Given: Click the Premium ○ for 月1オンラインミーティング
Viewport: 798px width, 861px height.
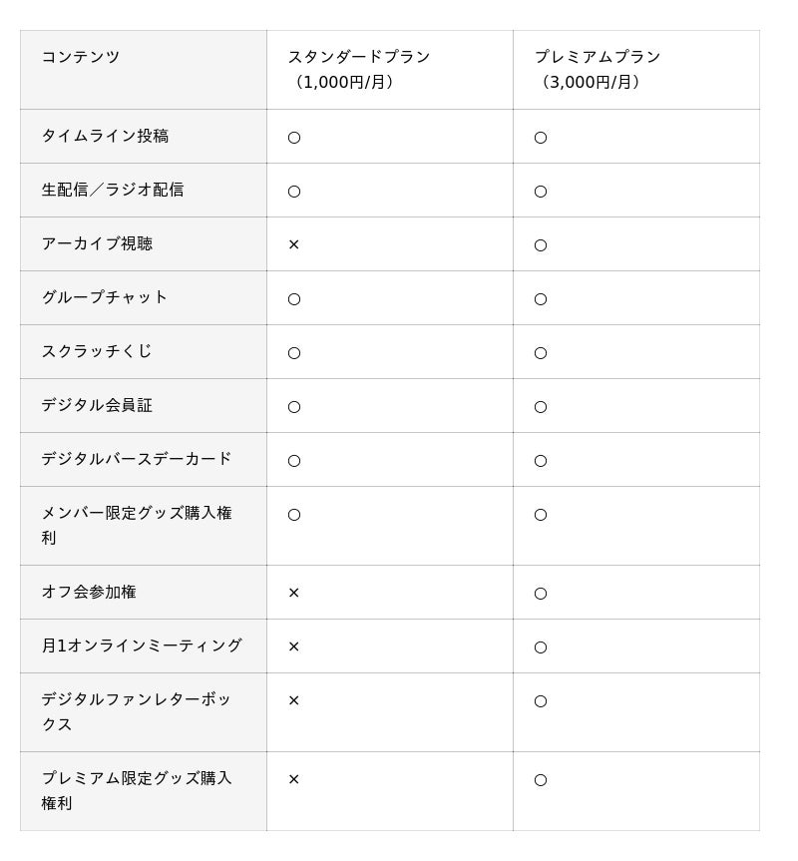Looking at the screenshot, I should (540, 647).
